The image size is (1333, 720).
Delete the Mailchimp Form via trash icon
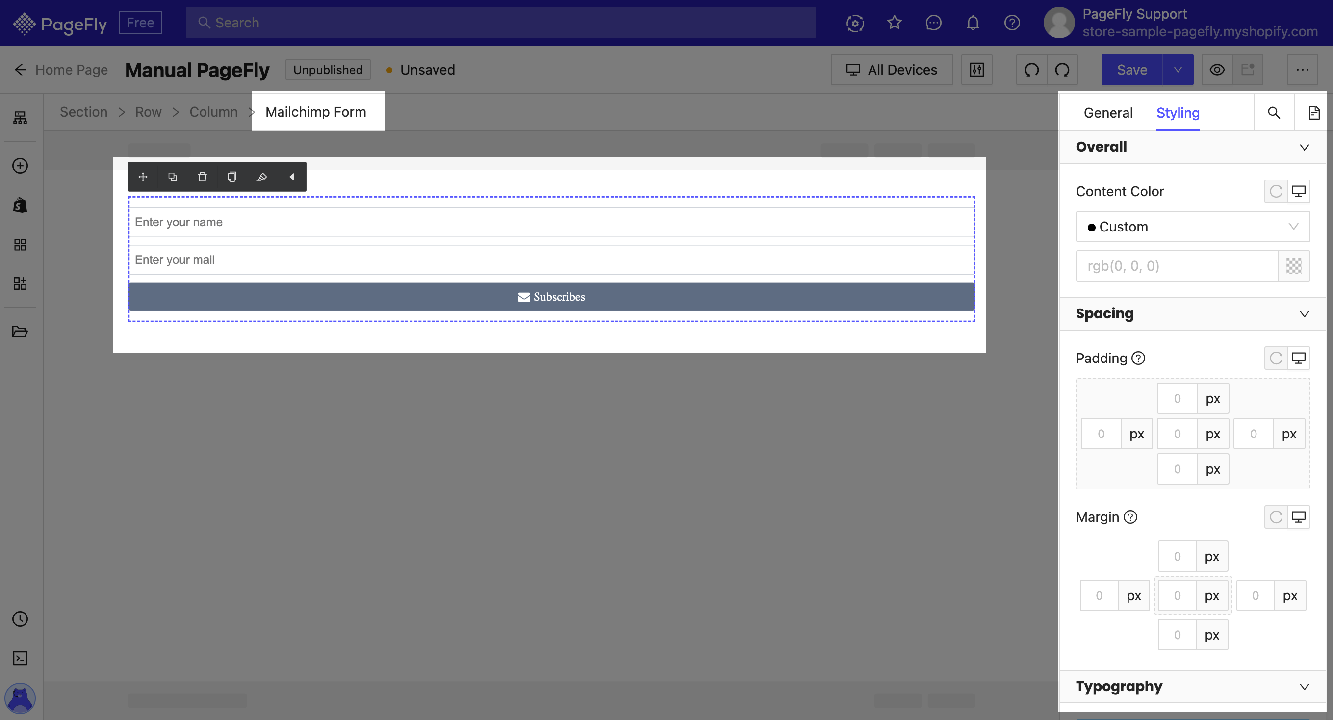[203, 177]
